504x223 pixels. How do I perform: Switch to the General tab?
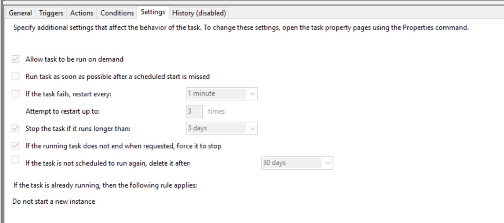pos(20,13)
